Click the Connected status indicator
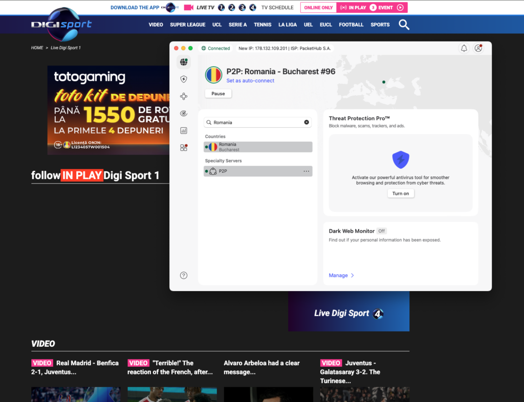The image size is (524, 402). click(215, 49)
